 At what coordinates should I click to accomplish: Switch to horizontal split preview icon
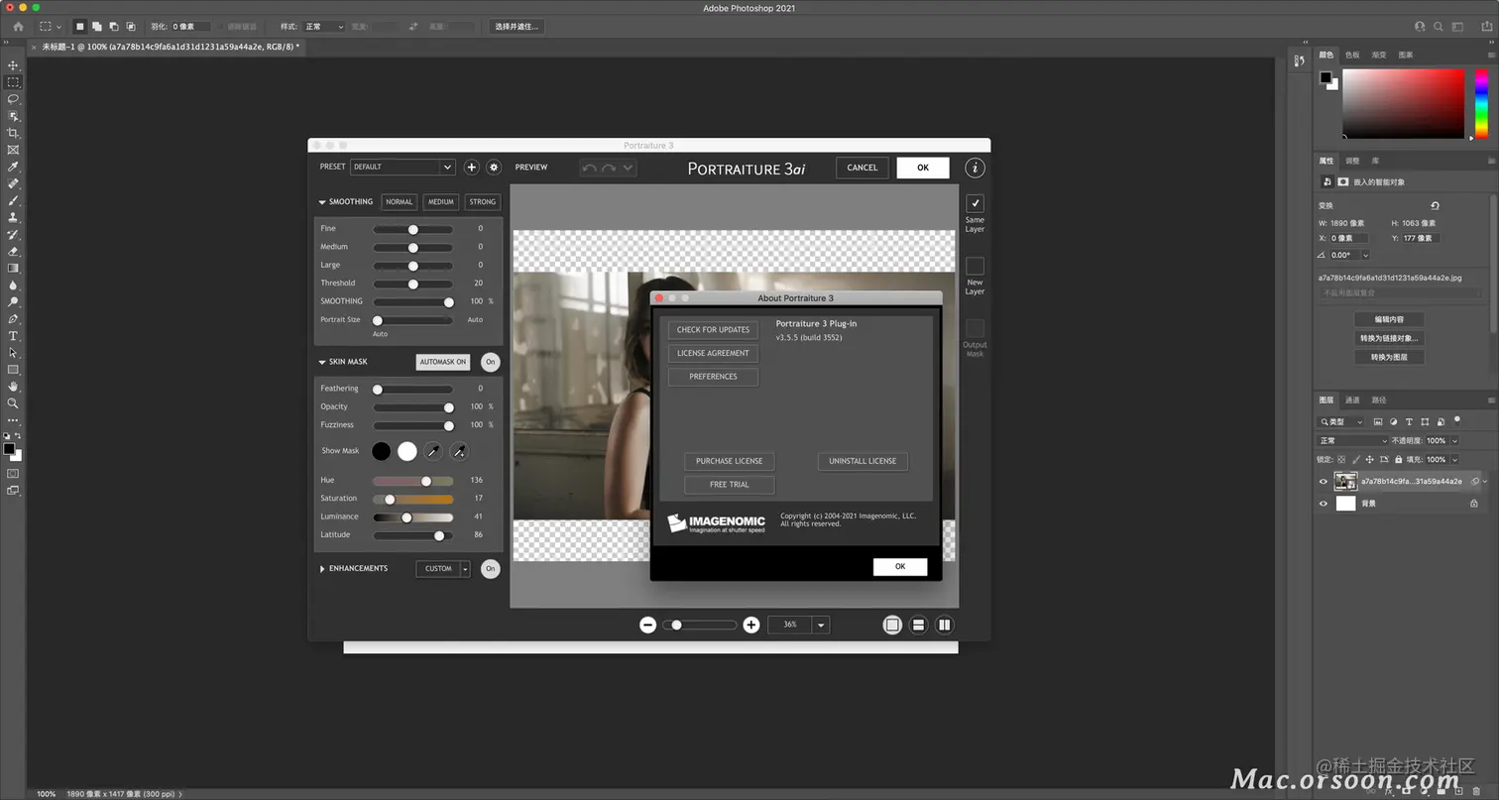coord(919,625)
